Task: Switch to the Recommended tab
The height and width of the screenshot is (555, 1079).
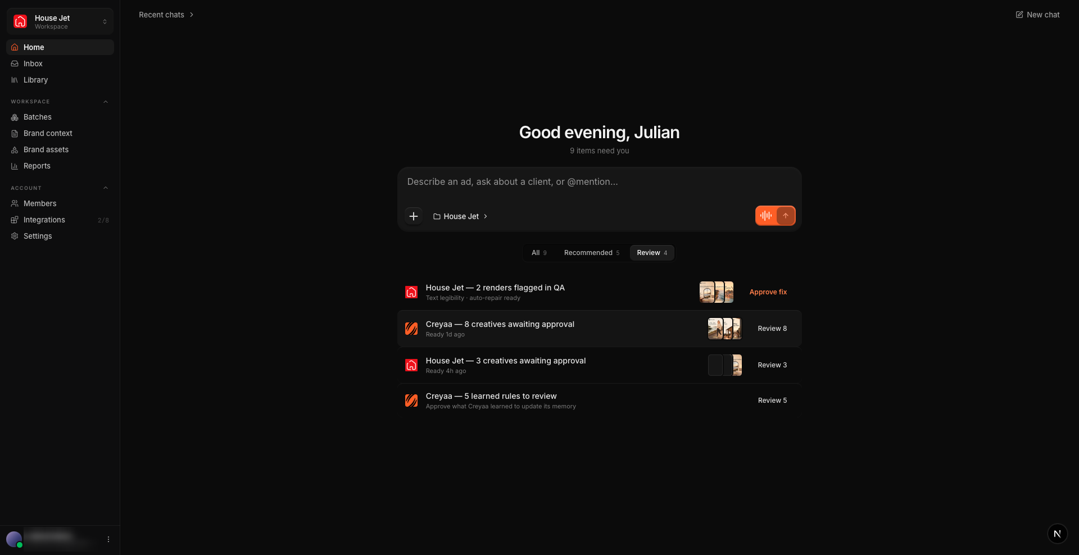Action: (592, 253)
